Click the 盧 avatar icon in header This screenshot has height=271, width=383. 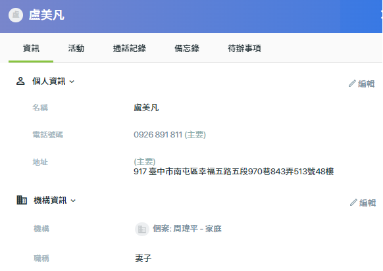(16, 15)
